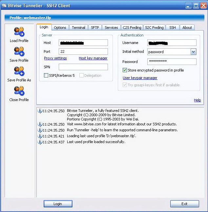Click the Bitvise Tunnelier title bar icon
The width and height of the screenshot is (208, 212).
tap(4, 6)
